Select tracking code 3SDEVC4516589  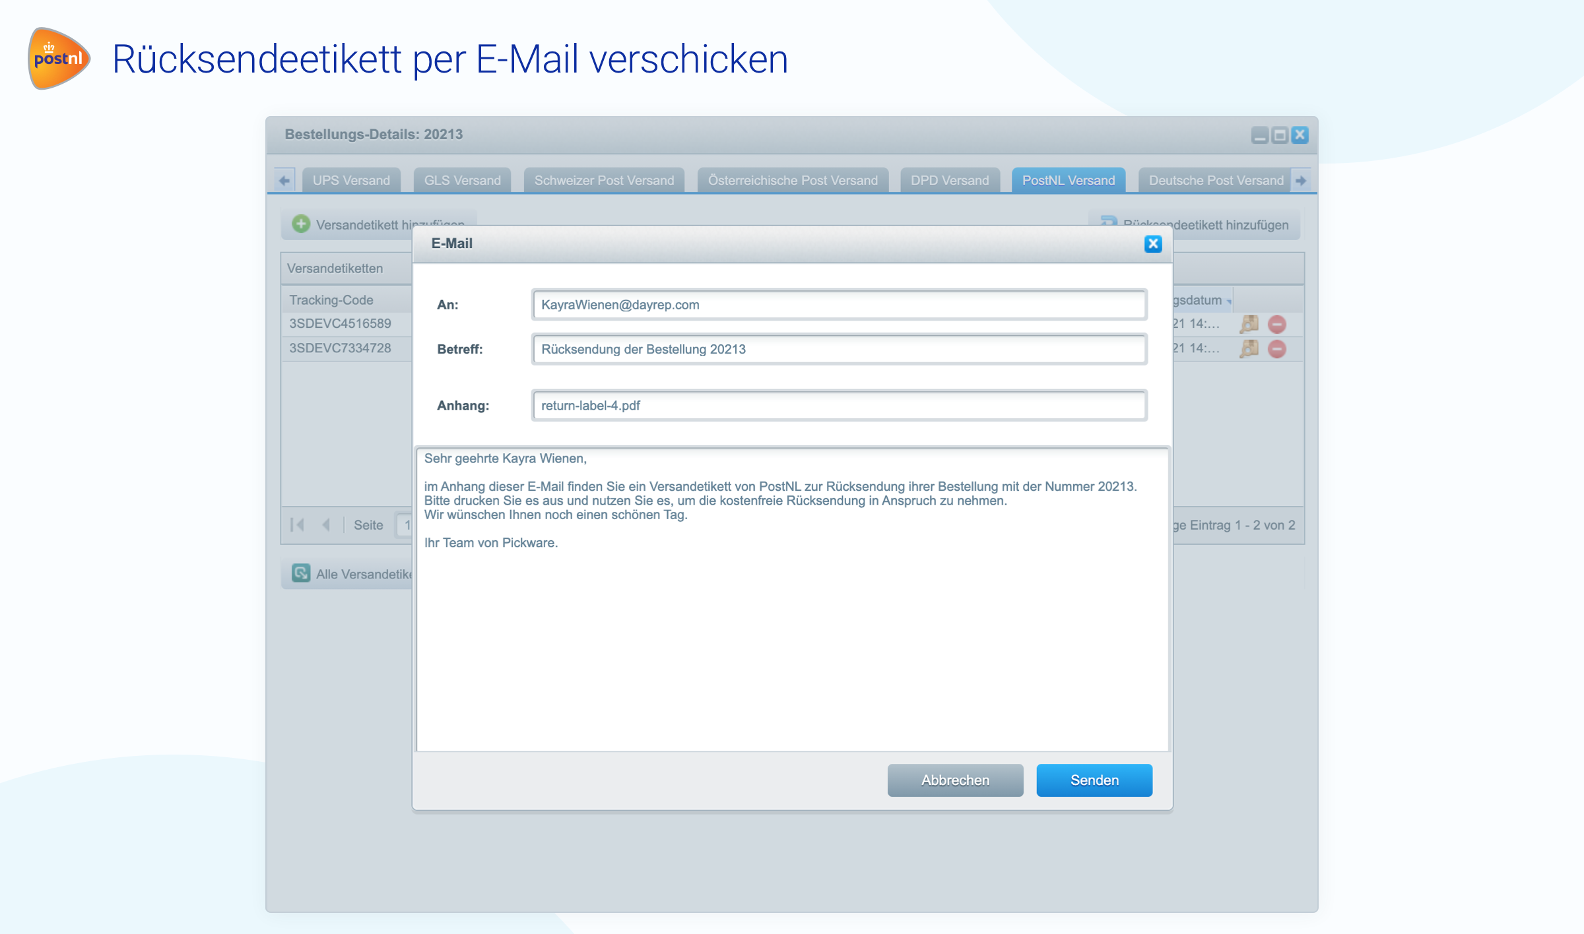(x=340, y=323)
